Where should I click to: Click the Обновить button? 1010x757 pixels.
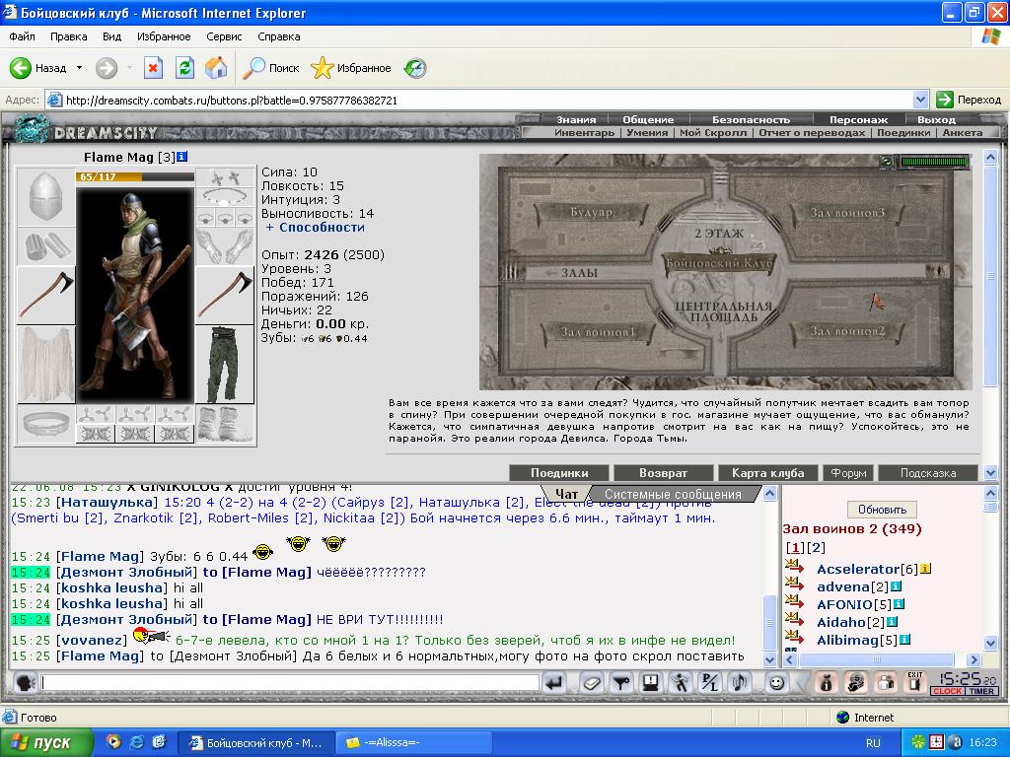click(x=882, y=510)
